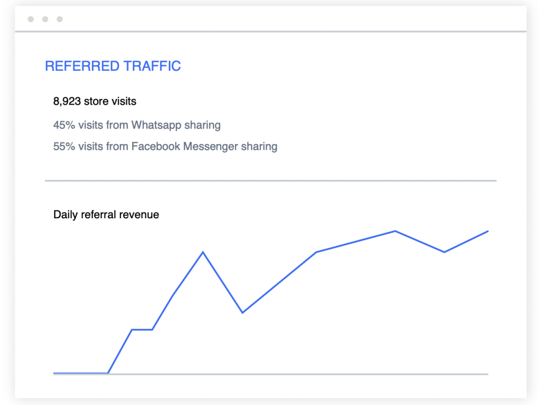This screenshot has width=539, height=405.
Task: Click the final endpoint of the revenue line
Action: (488, 231)
